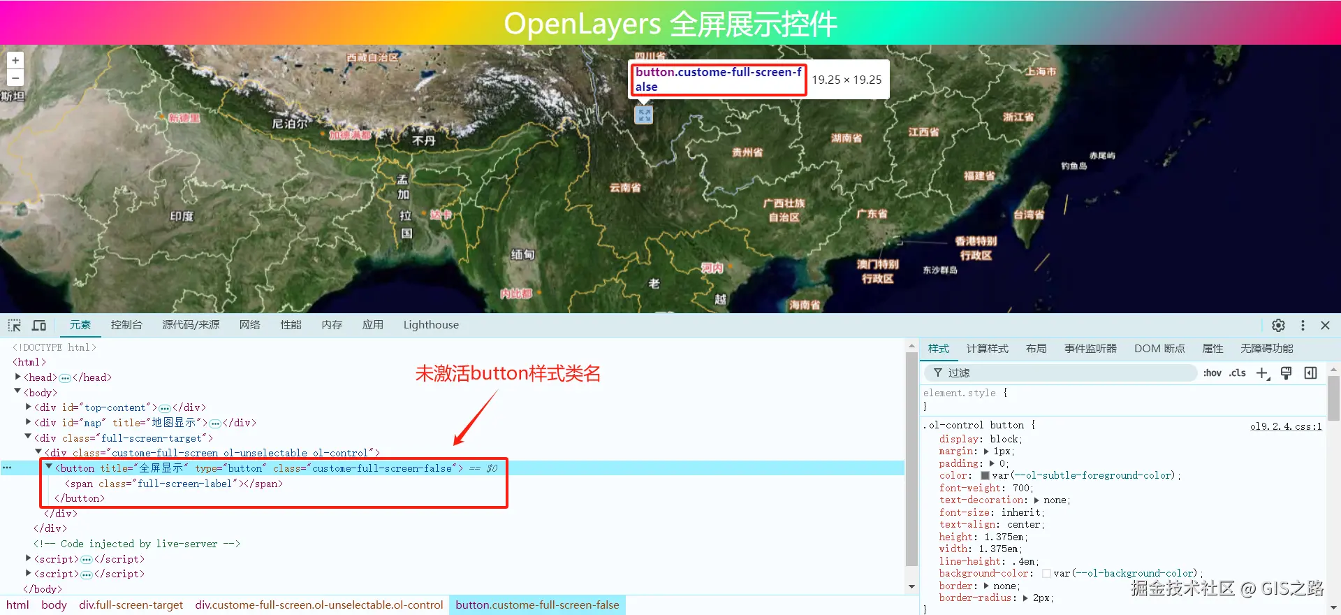The width and height of the screenshot is (1341, 615).
Task: Click the display: block value
Action: click(x=1004, y=439)
